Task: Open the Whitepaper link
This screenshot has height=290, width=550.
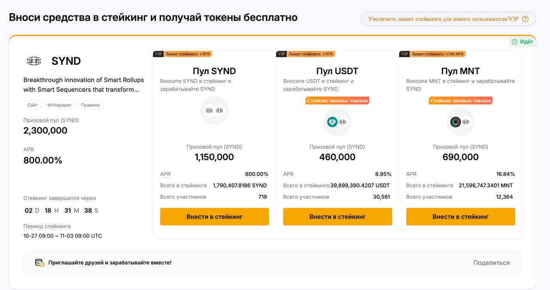Action: pyautogui.click(x=59, y=105)
